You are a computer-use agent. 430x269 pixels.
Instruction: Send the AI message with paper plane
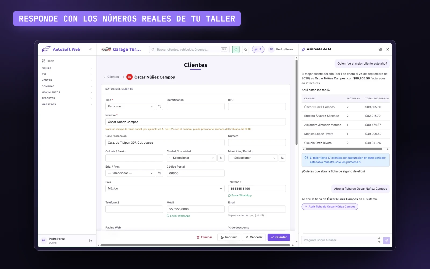coord(386,240)
